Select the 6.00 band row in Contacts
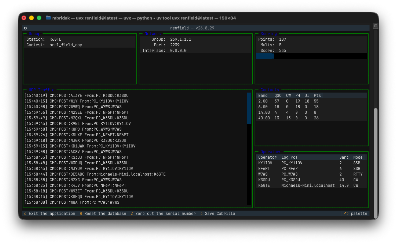This screenshot has width=397, height=244. point(312,107)
